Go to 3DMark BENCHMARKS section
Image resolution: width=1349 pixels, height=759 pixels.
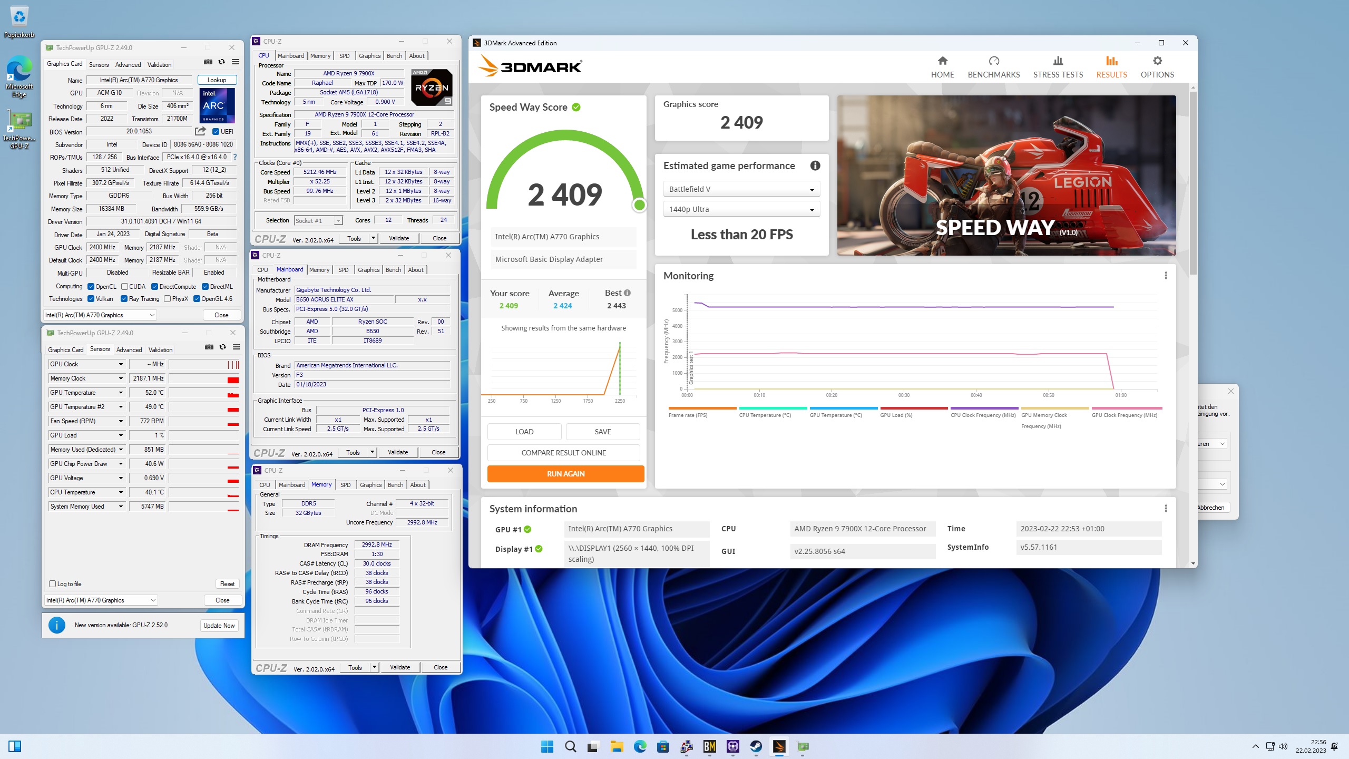tap(993, 67)
